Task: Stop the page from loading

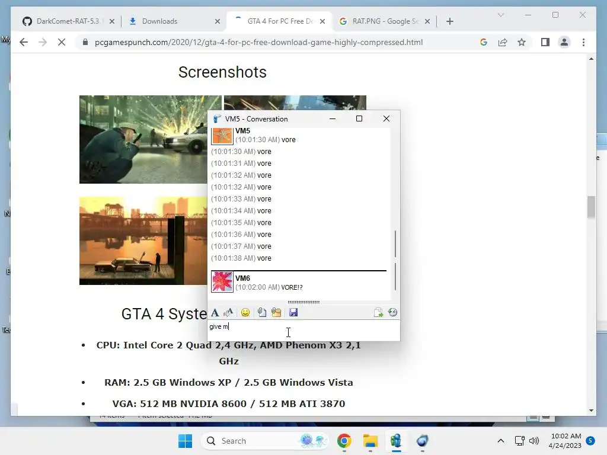Action: coord(62,42)
